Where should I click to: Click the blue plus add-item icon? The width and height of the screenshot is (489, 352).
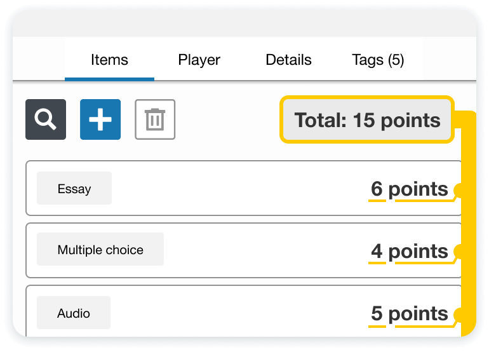click(100, 119)
